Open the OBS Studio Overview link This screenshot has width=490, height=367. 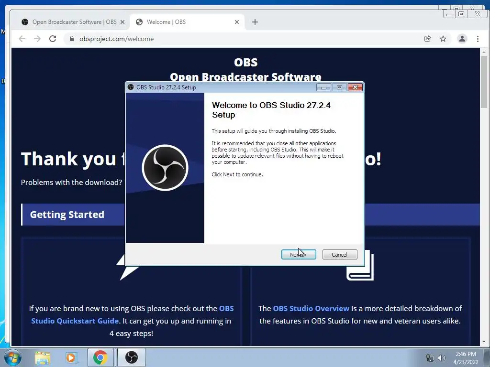[x=311, y=308]
